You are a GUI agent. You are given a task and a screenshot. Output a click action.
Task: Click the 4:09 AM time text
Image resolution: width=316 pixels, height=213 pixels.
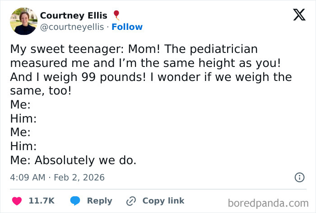point(28,177)
